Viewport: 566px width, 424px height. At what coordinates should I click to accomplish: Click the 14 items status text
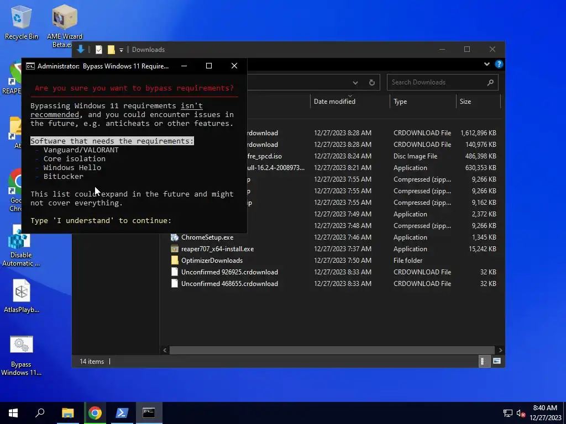(92, 362)
